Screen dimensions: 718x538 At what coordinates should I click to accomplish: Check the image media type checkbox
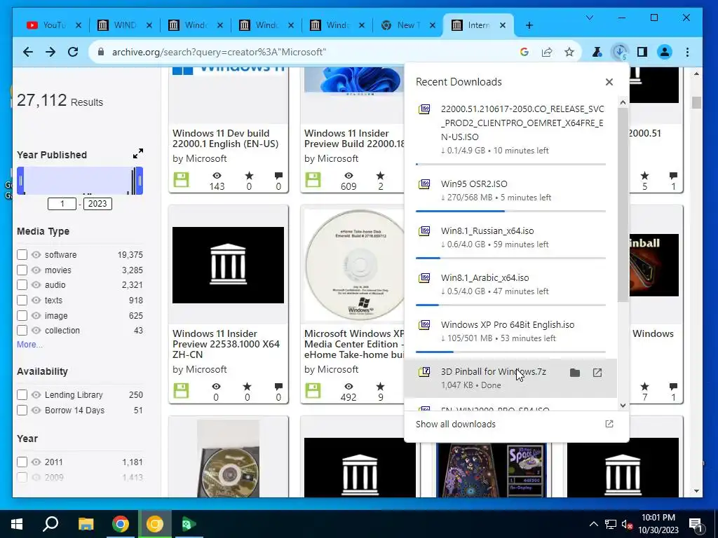click(22, 316)
